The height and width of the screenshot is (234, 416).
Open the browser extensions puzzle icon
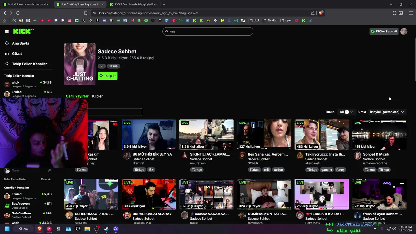pos(394,13)
